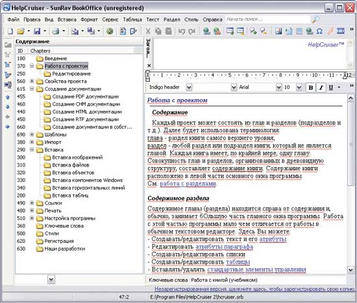Expand the Импорт node
The image size is (357, 303).
pos(32,142)
